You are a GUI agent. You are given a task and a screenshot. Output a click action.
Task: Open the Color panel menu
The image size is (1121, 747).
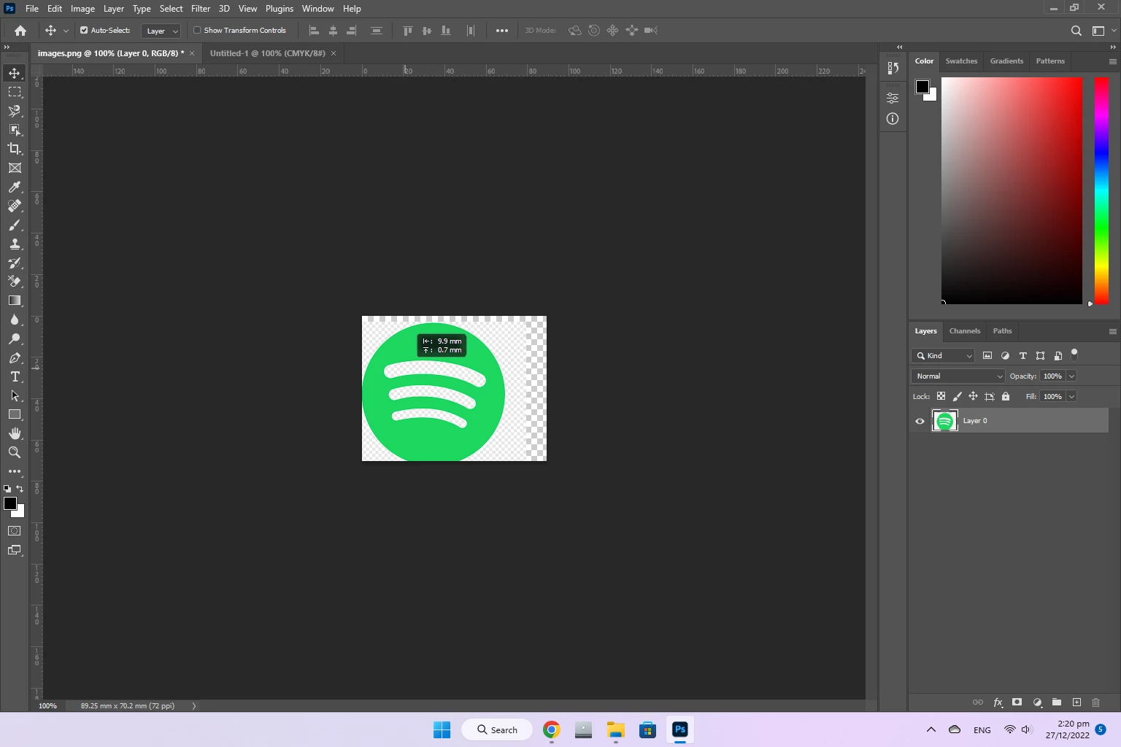1112,61
